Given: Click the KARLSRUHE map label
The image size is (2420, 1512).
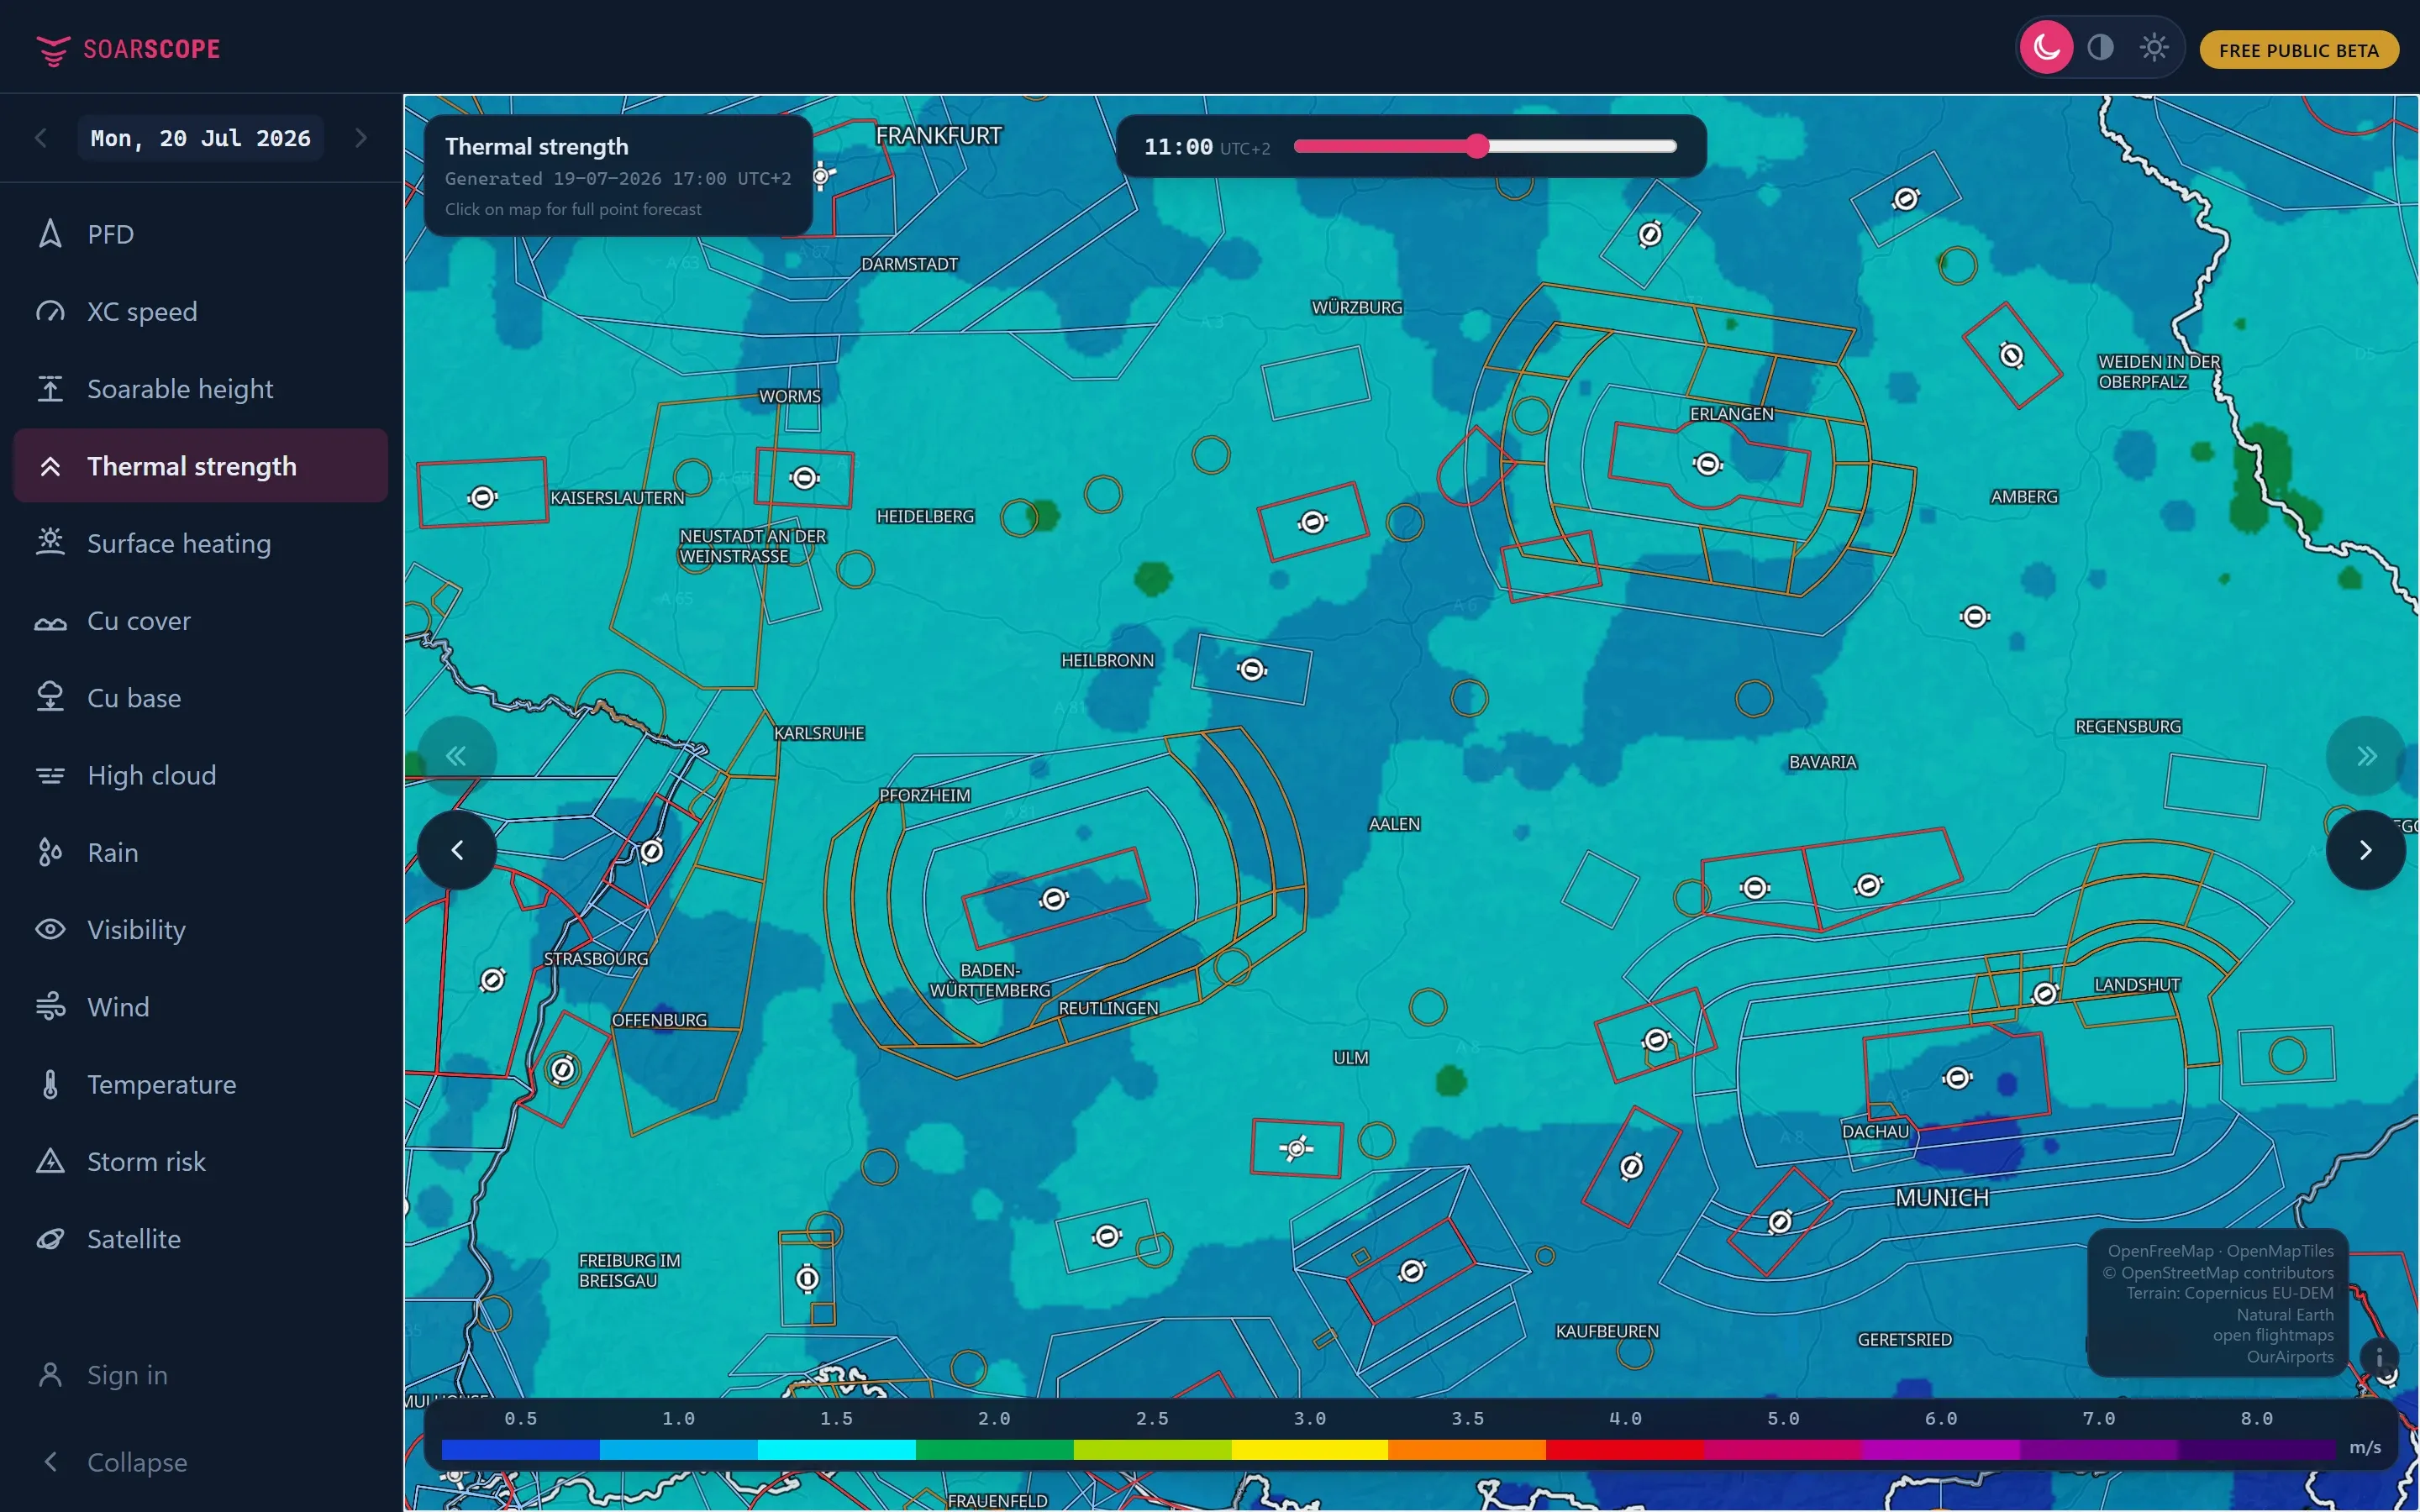Looking at the screenshot, I should click(x=819, y=733).
